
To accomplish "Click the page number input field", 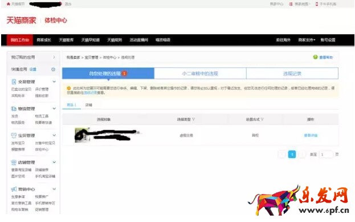I will (x=326, y=155).
